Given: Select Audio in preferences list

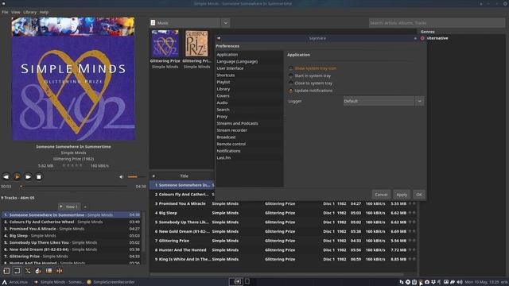Looking at the screenshot, I should point(249,102).
